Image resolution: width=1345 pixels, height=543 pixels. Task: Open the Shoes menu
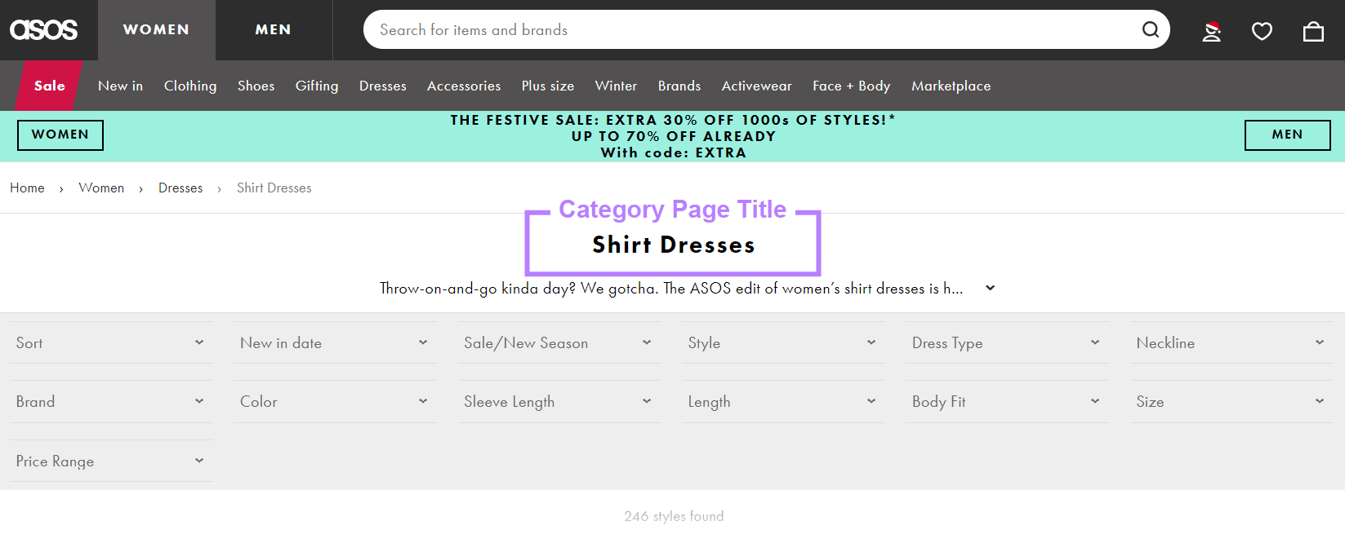tap(256, 86)
